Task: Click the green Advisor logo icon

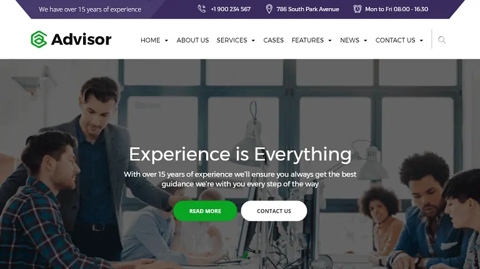Action: (x=39, y=39)
